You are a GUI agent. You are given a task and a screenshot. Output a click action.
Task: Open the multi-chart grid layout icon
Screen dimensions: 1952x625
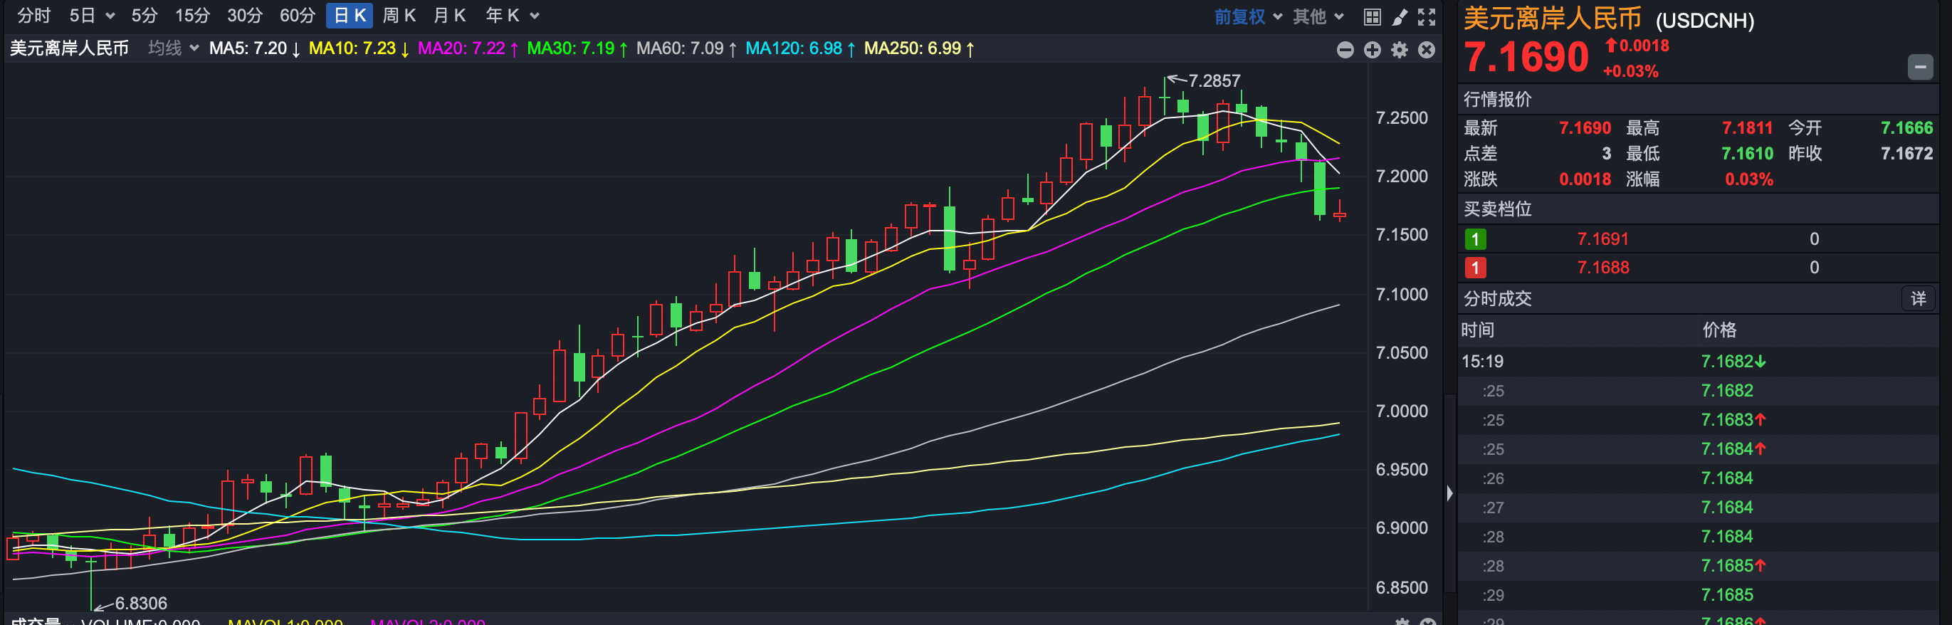1372,16
